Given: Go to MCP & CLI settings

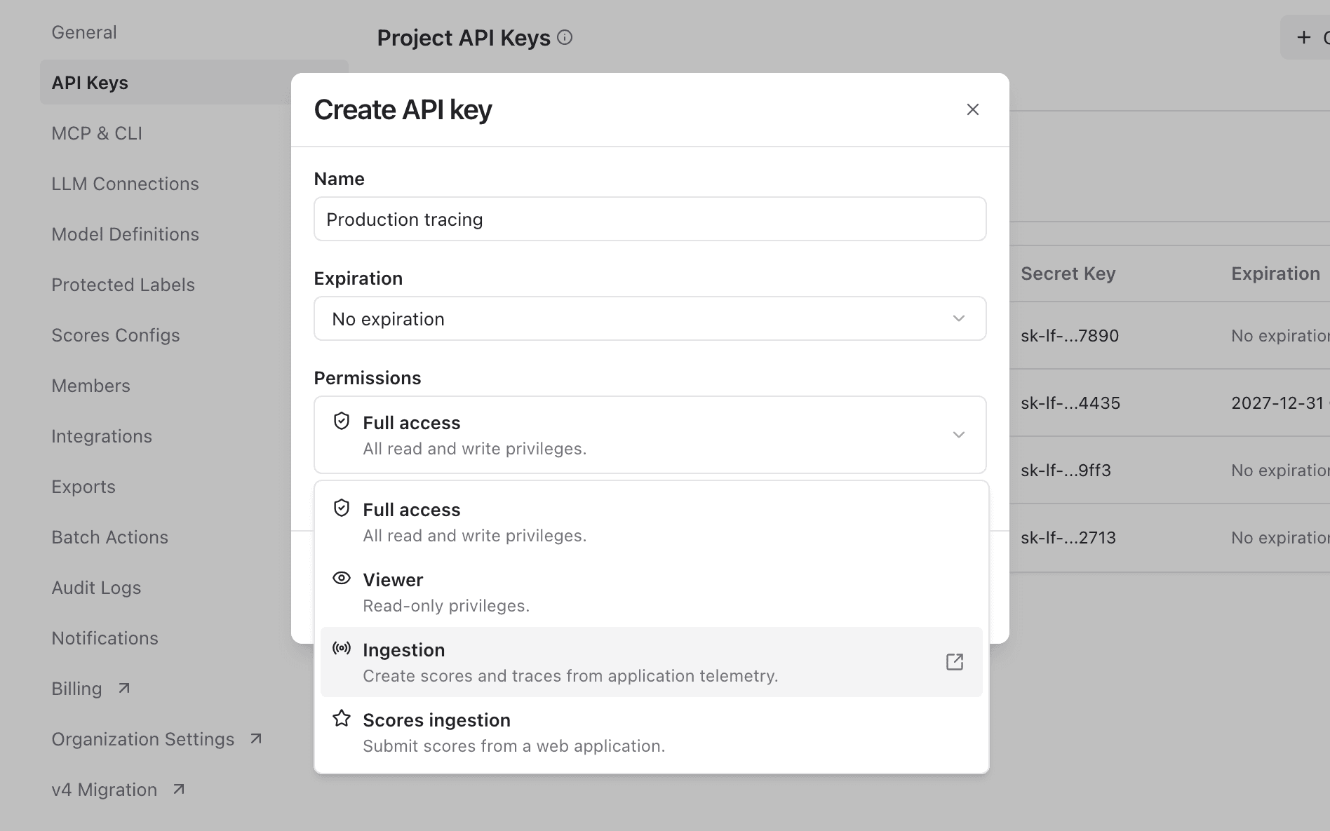Looking at the screenshot, I should tap(97, 133).
